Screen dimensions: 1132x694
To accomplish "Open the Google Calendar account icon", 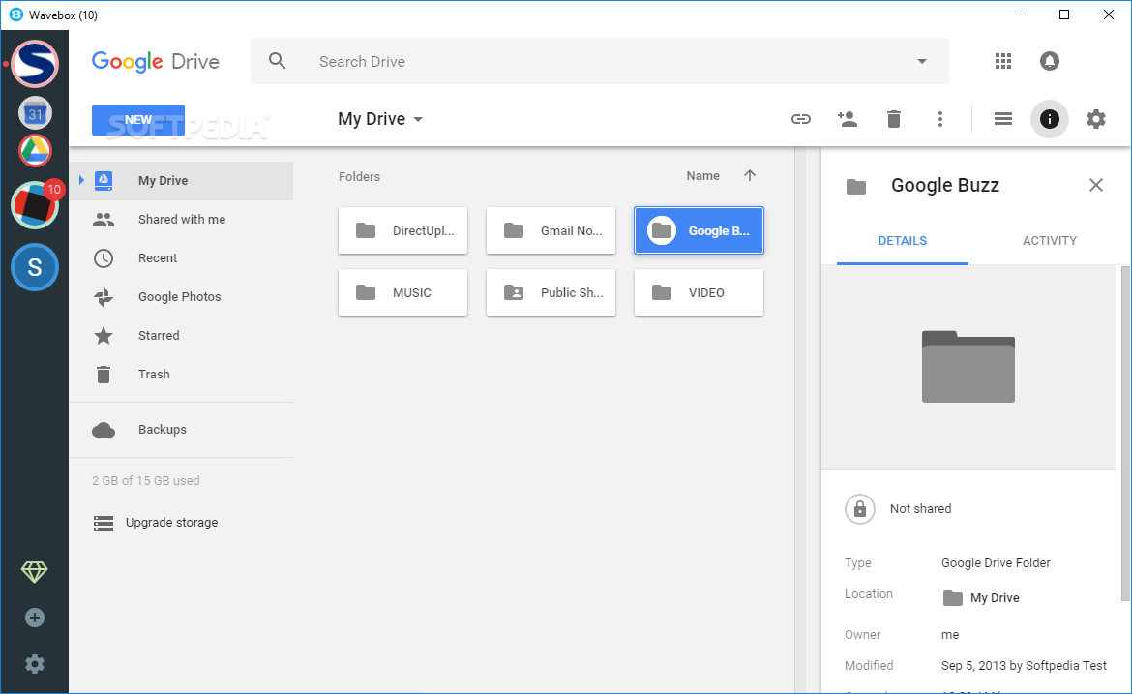I will tap(35, 113).
